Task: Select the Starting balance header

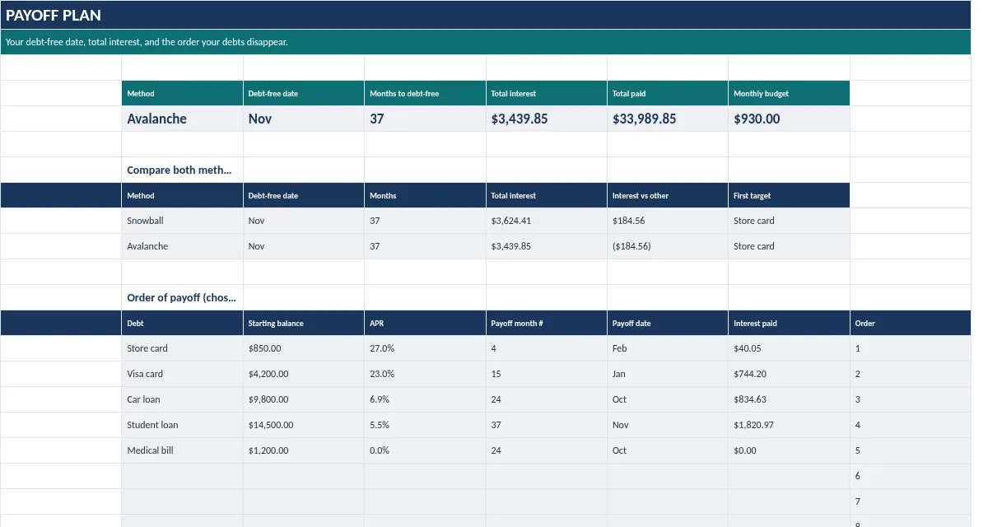Action: point(303,323)
